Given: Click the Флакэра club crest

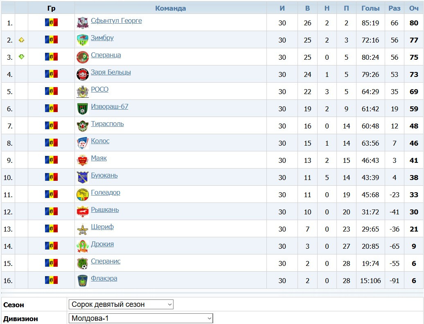Looking at the screenshot, I should point(83,281).
